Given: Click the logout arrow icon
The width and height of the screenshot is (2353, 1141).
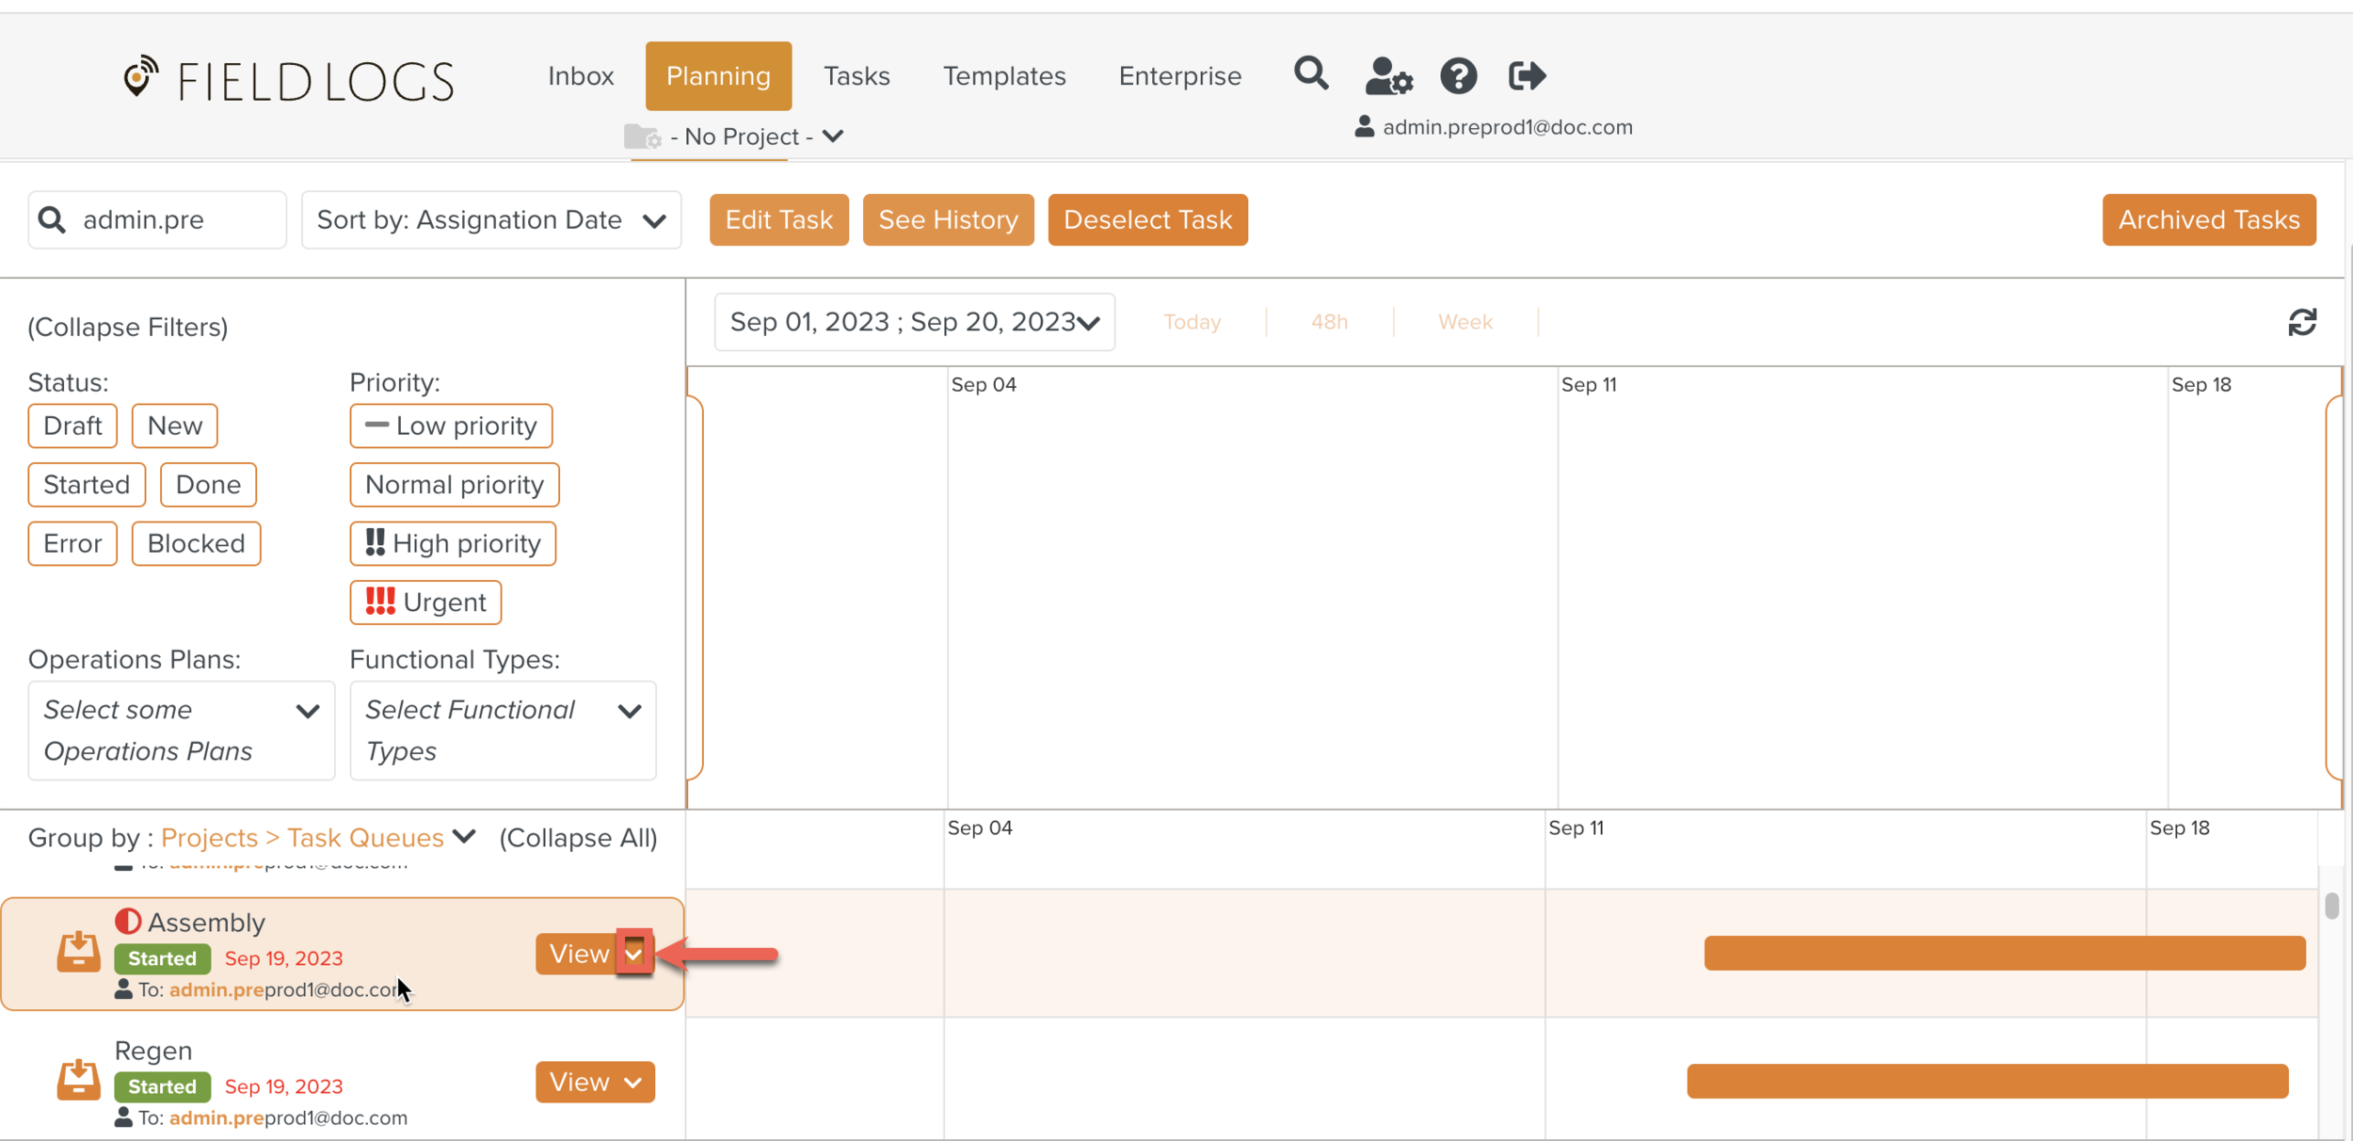Looking at the screenshot, I should point(1526,76).
